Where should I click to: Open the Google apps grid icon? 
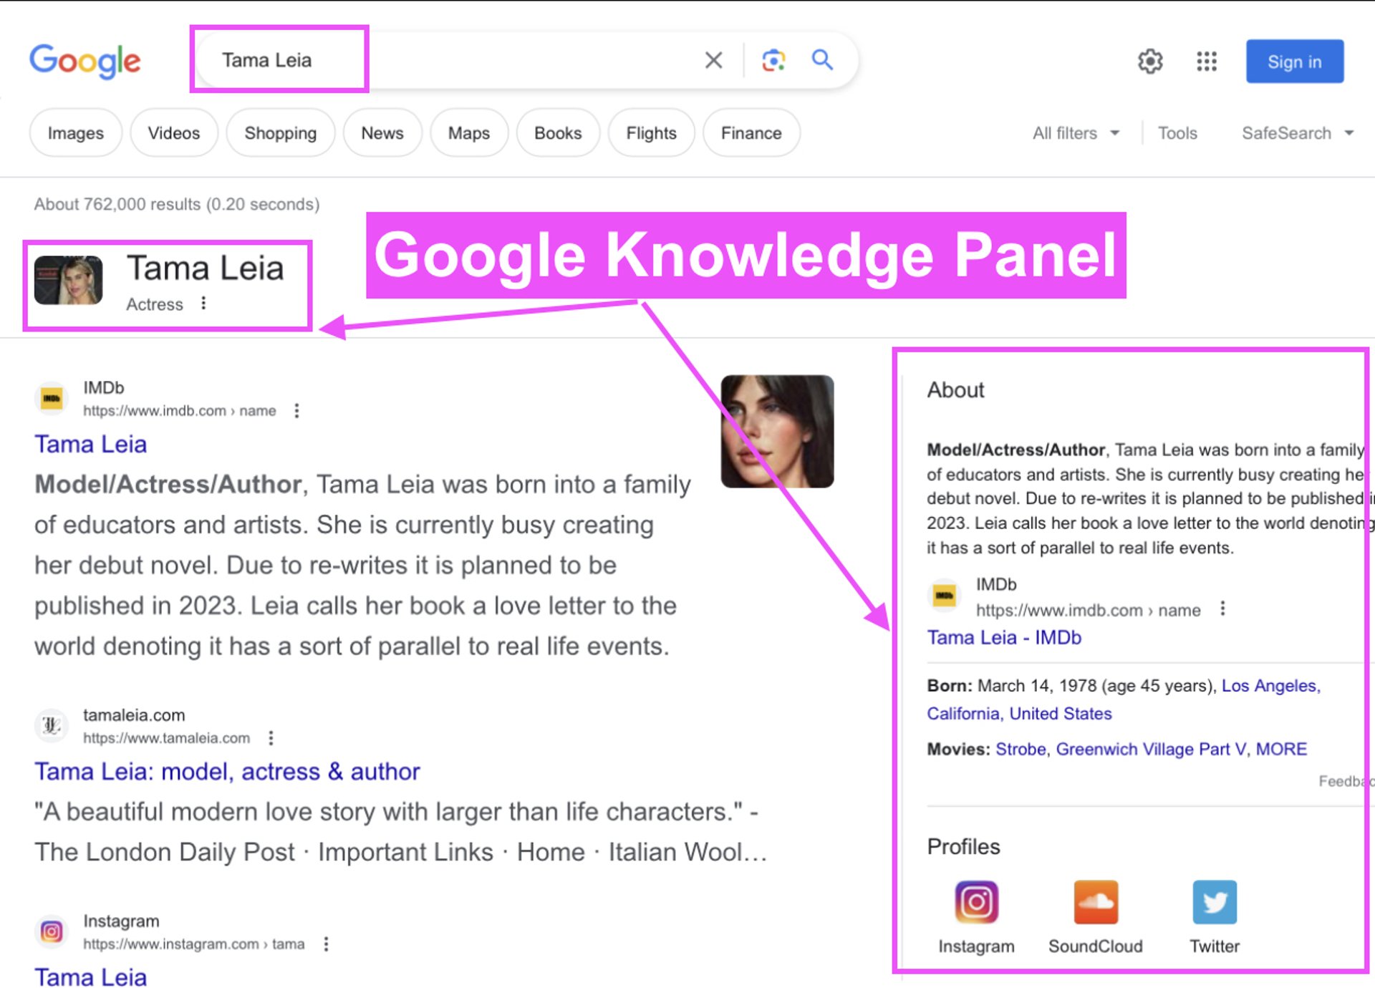[1207, 62]
